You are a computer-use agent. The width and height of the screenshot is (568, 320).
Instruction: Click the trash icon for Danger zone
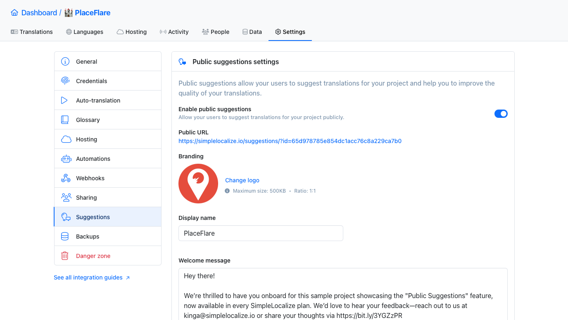pos(65,256)
